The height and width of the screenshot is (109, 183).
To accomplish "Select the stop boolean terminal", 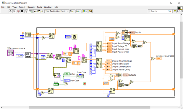I will click(56, 85).
